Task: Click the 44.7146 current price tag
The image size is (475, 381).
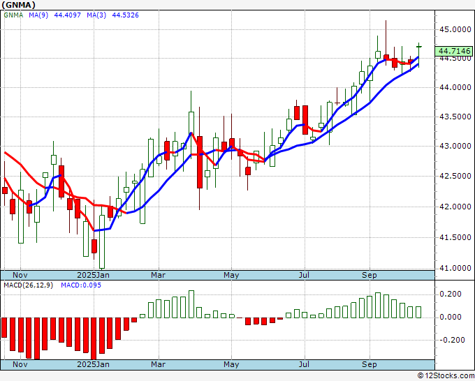Action: 455,51
